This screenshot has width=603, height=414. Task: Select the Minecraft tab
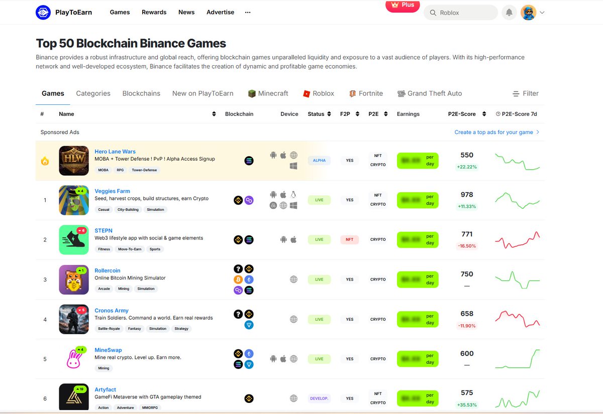point(268,93)
